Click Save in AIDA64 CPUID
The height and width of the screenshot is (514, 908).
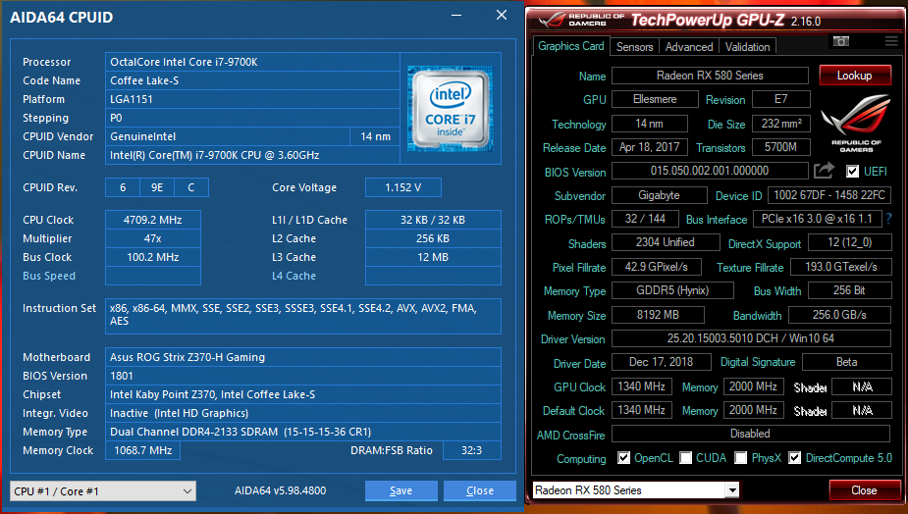point(401,490)
